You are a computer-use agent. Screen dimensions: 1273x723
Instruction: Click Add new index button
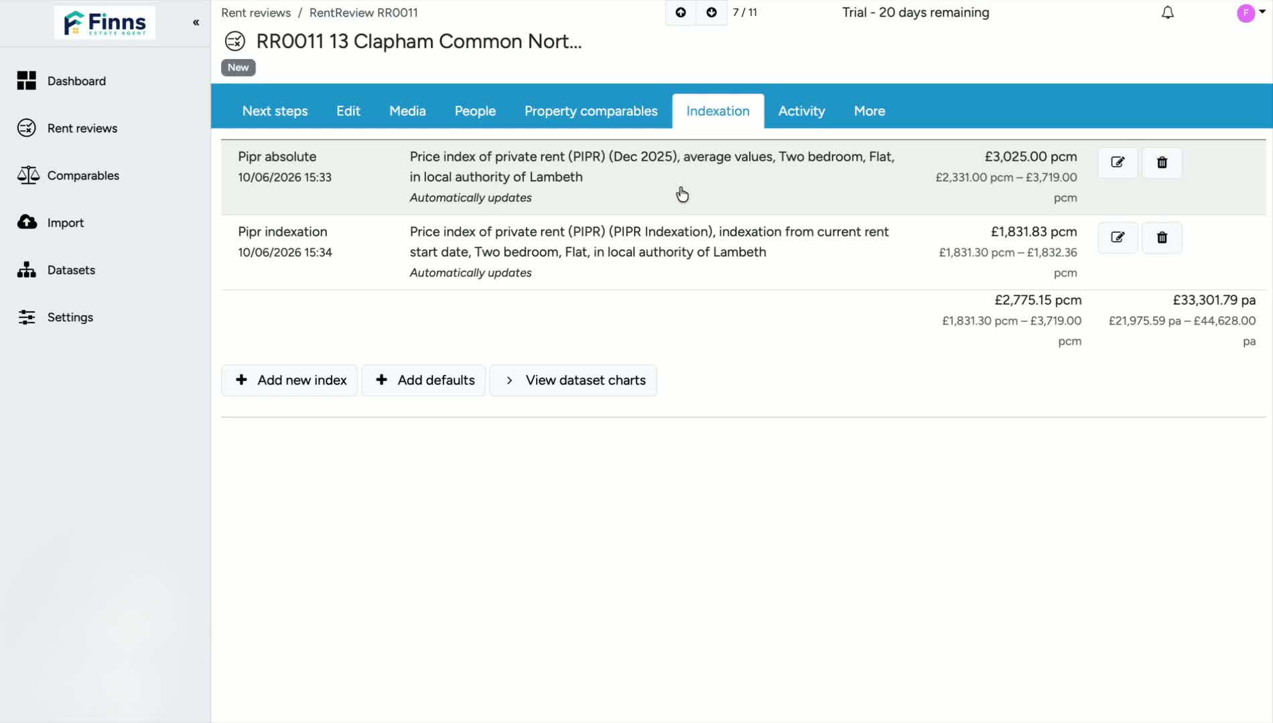[x=289, y=380]
